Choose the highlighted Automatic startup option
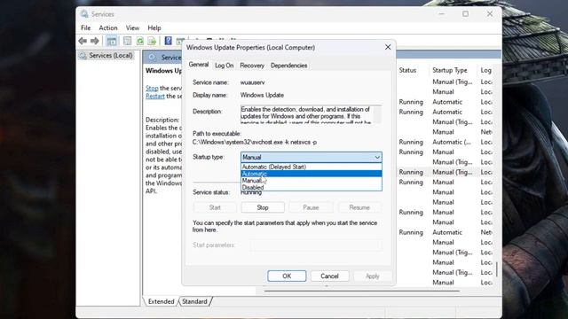Viewport: 568px width, 319px height. point(312,174)
